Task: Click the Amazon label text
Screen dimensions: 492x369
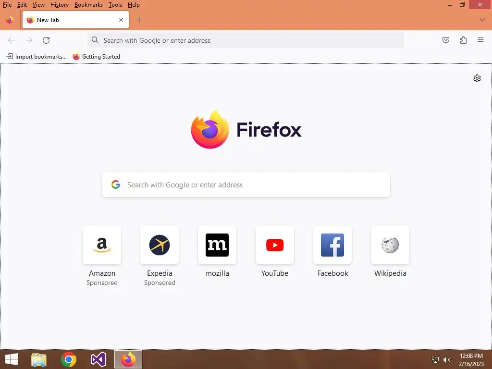Action: point(102,273)
